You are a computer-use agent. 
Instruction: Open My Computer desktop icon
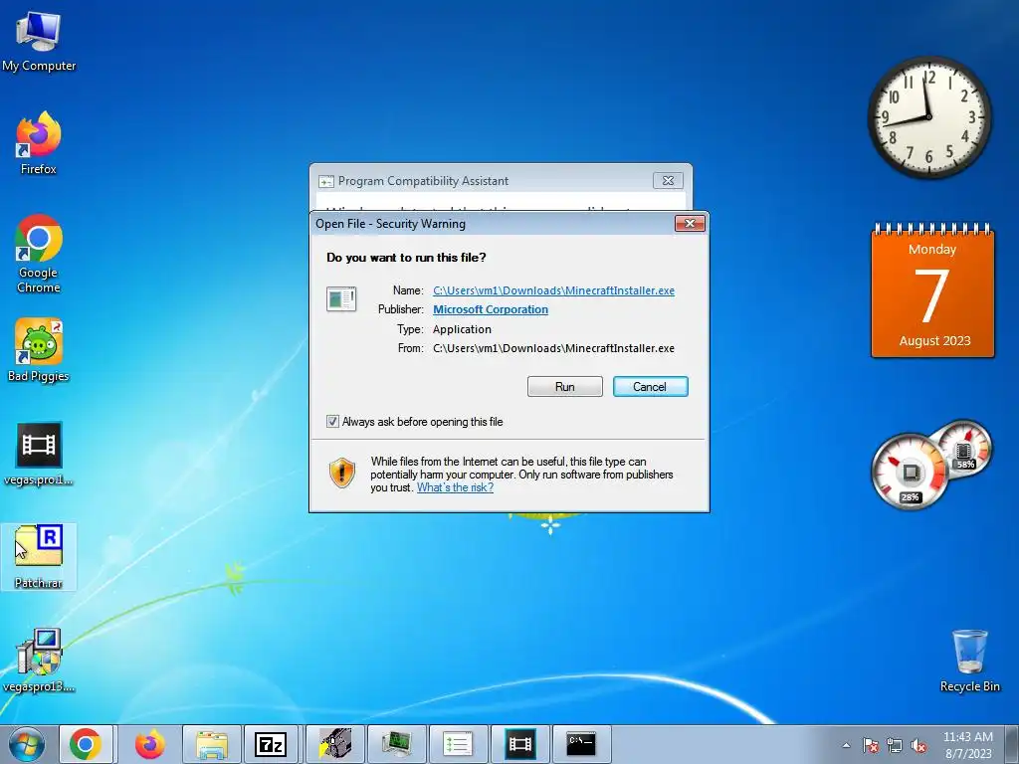click(39, 42)
